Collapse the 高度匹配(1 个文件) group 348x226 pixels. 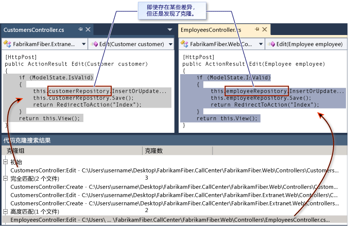click(6, 212)
